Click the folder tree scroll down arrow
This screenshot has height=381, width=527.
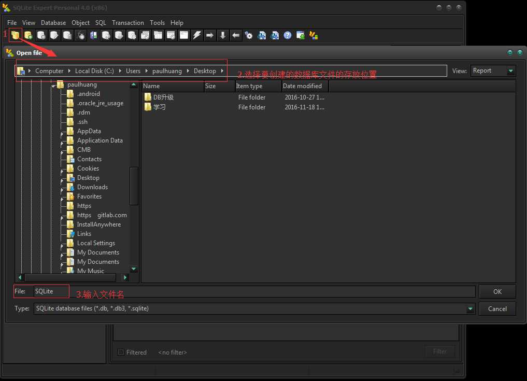134,269
